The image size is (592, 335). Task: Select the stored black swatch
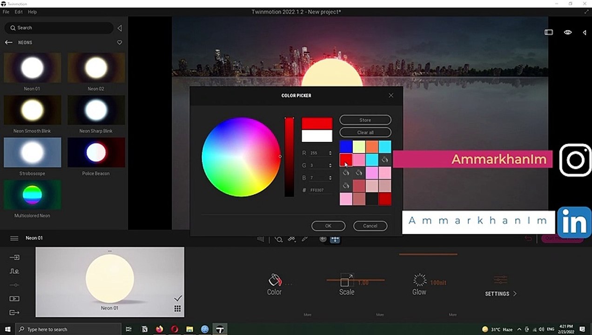tap(372, 199)
